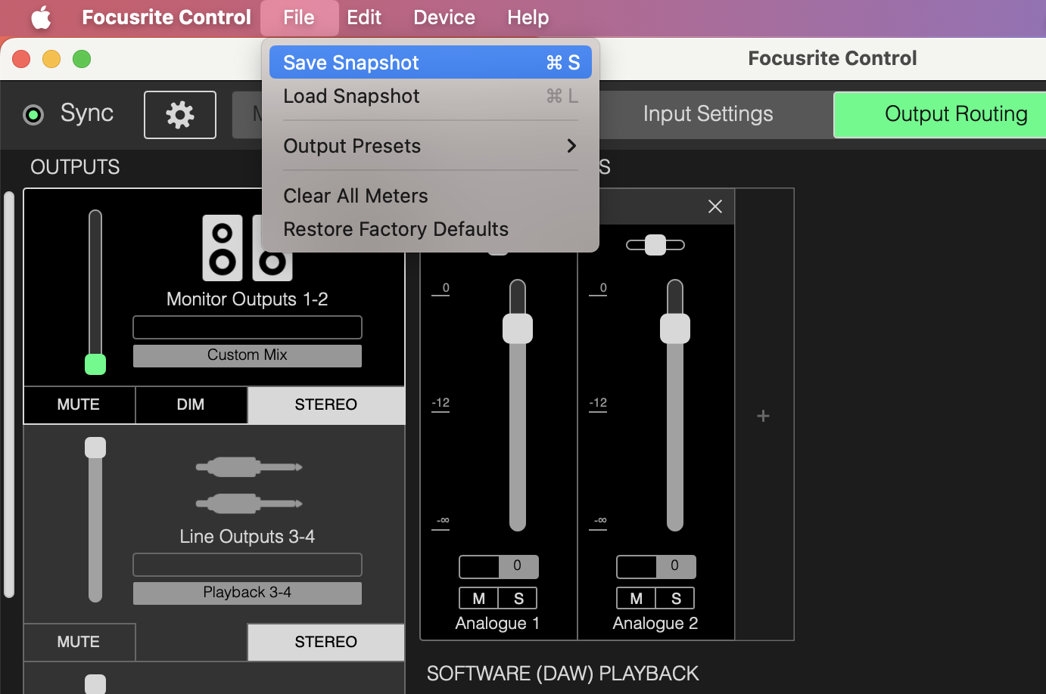Solo the Analogue 2 channel
1046x694 pixels.
tap(676, 598)
